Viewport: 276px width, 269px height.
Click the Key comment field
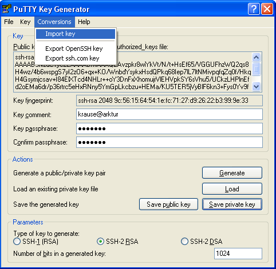tap(169, 114)
